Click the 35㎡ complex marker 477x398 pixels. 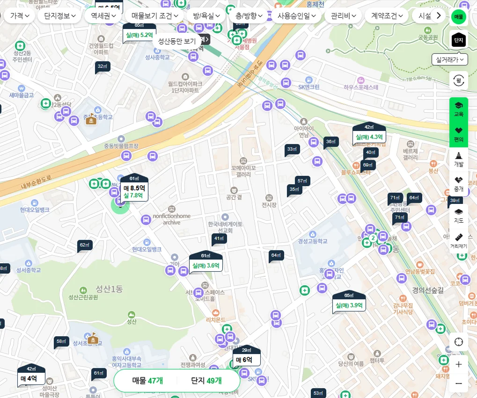[294, 189]
